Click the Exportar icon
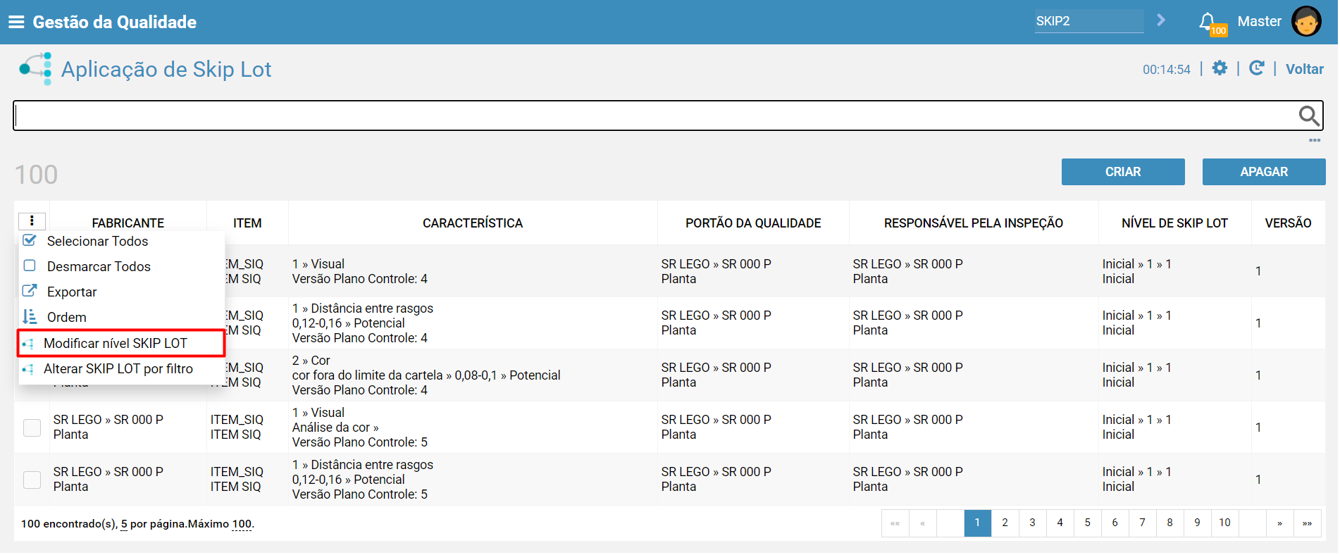The height and width of the screenshot is (555, 1340). click(30, 291)
